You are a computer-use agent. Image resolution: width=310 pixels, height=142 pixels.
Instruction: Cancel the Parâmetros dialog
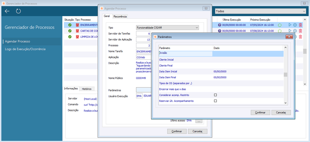(x=281, y=112)
